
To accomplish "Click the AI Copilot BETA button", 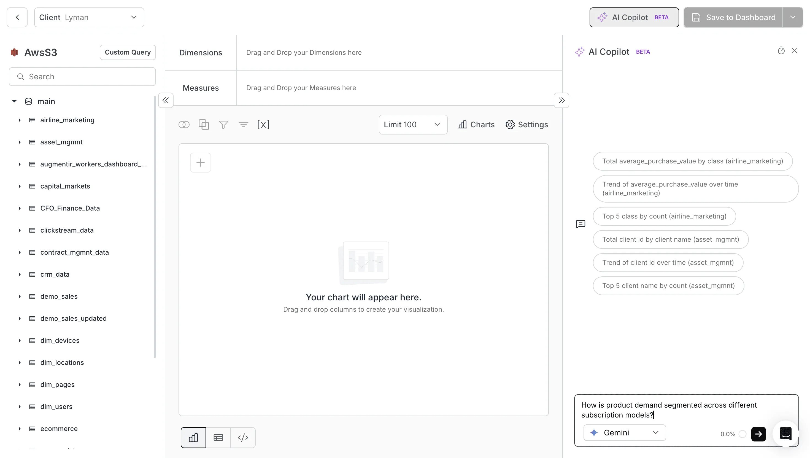I will pyautogui.click(x=634, y=17).
